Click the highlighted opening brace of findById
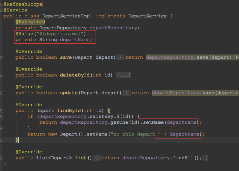Viewport: 239px width, 171px height. click(109, 111)
